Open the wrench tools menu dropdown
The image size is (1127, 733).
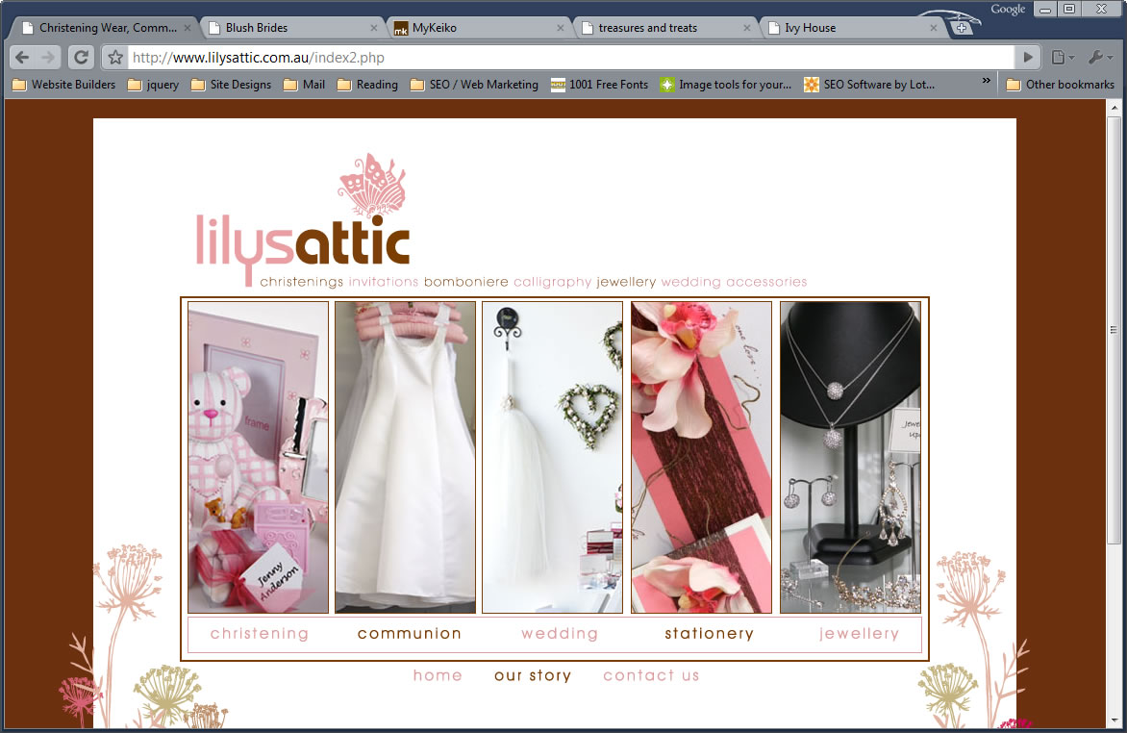1100,58
